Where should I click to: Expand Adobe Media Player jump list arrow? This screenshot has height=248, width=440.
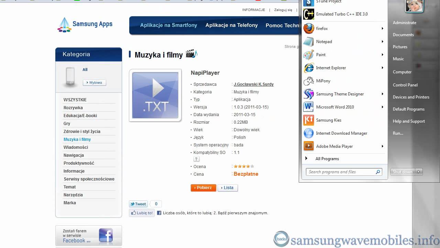point(382,146)
